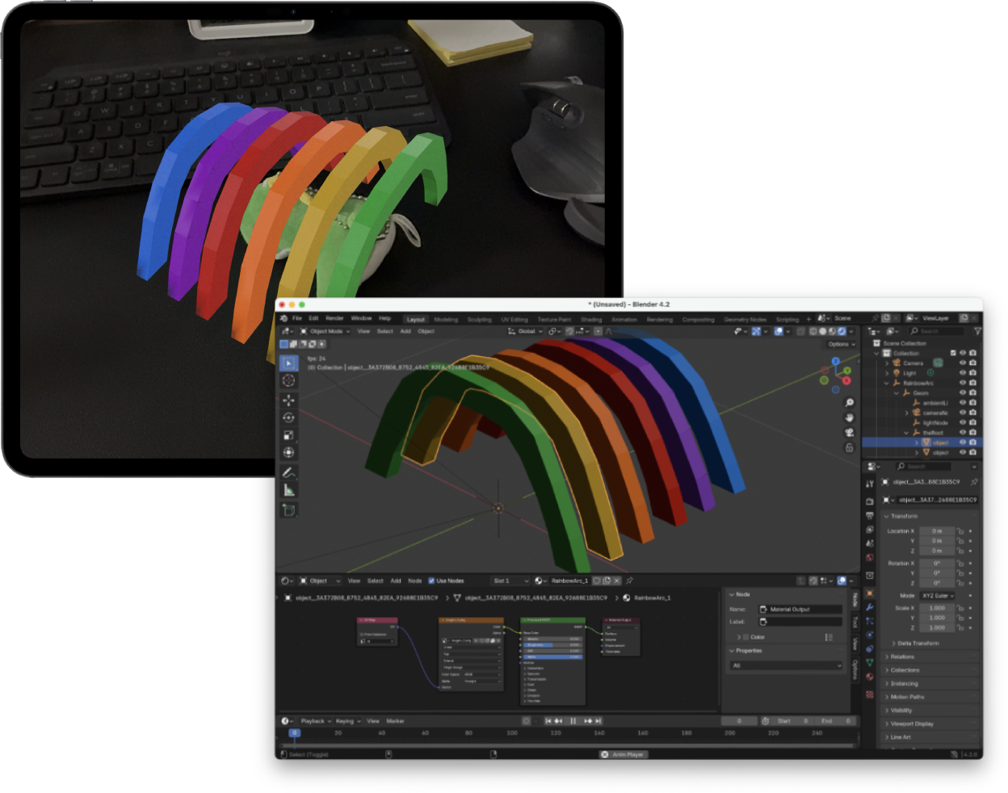This screenshot has width=1008, height=793.
Task: Expand the Delta Transform section
Action: pyautogui.click(x=918, y=644)
